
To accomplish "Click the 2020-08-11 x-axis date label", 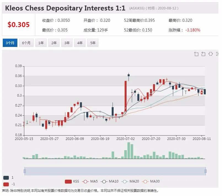I will point(202,139).
